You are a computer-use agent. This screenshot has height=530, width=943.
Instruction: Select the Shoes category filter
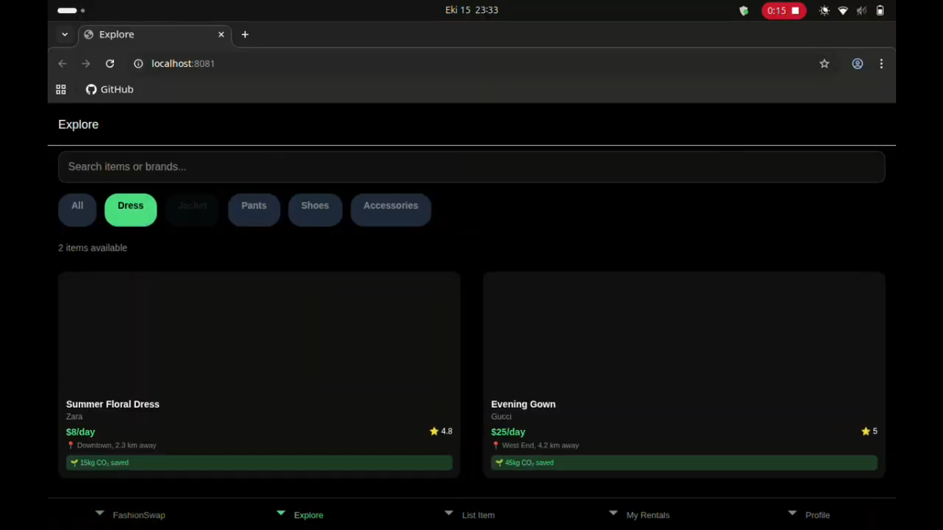[x=315, y=210]
